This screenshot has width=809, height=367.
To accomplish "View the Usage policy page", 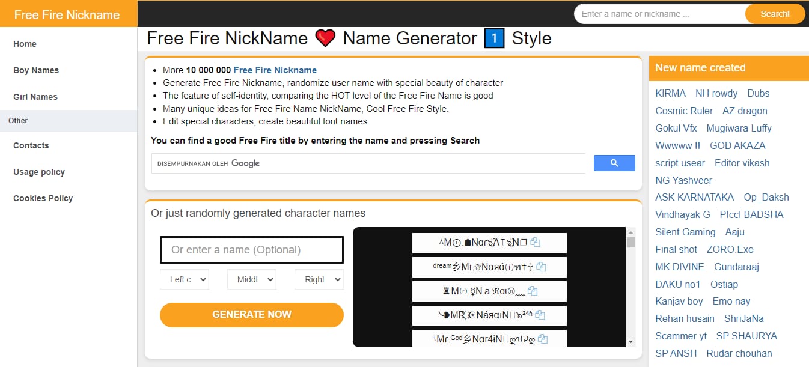I will [x=39, y=172].
